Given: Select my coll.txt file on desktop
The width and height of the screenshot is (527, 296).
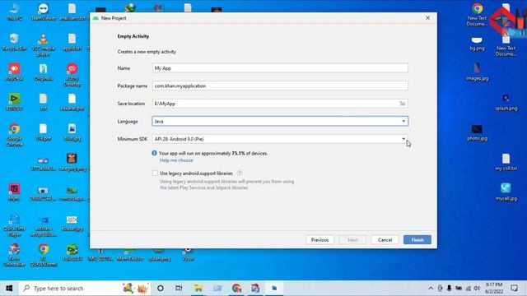Looking at the screenshot, I should tap(506, 162).
